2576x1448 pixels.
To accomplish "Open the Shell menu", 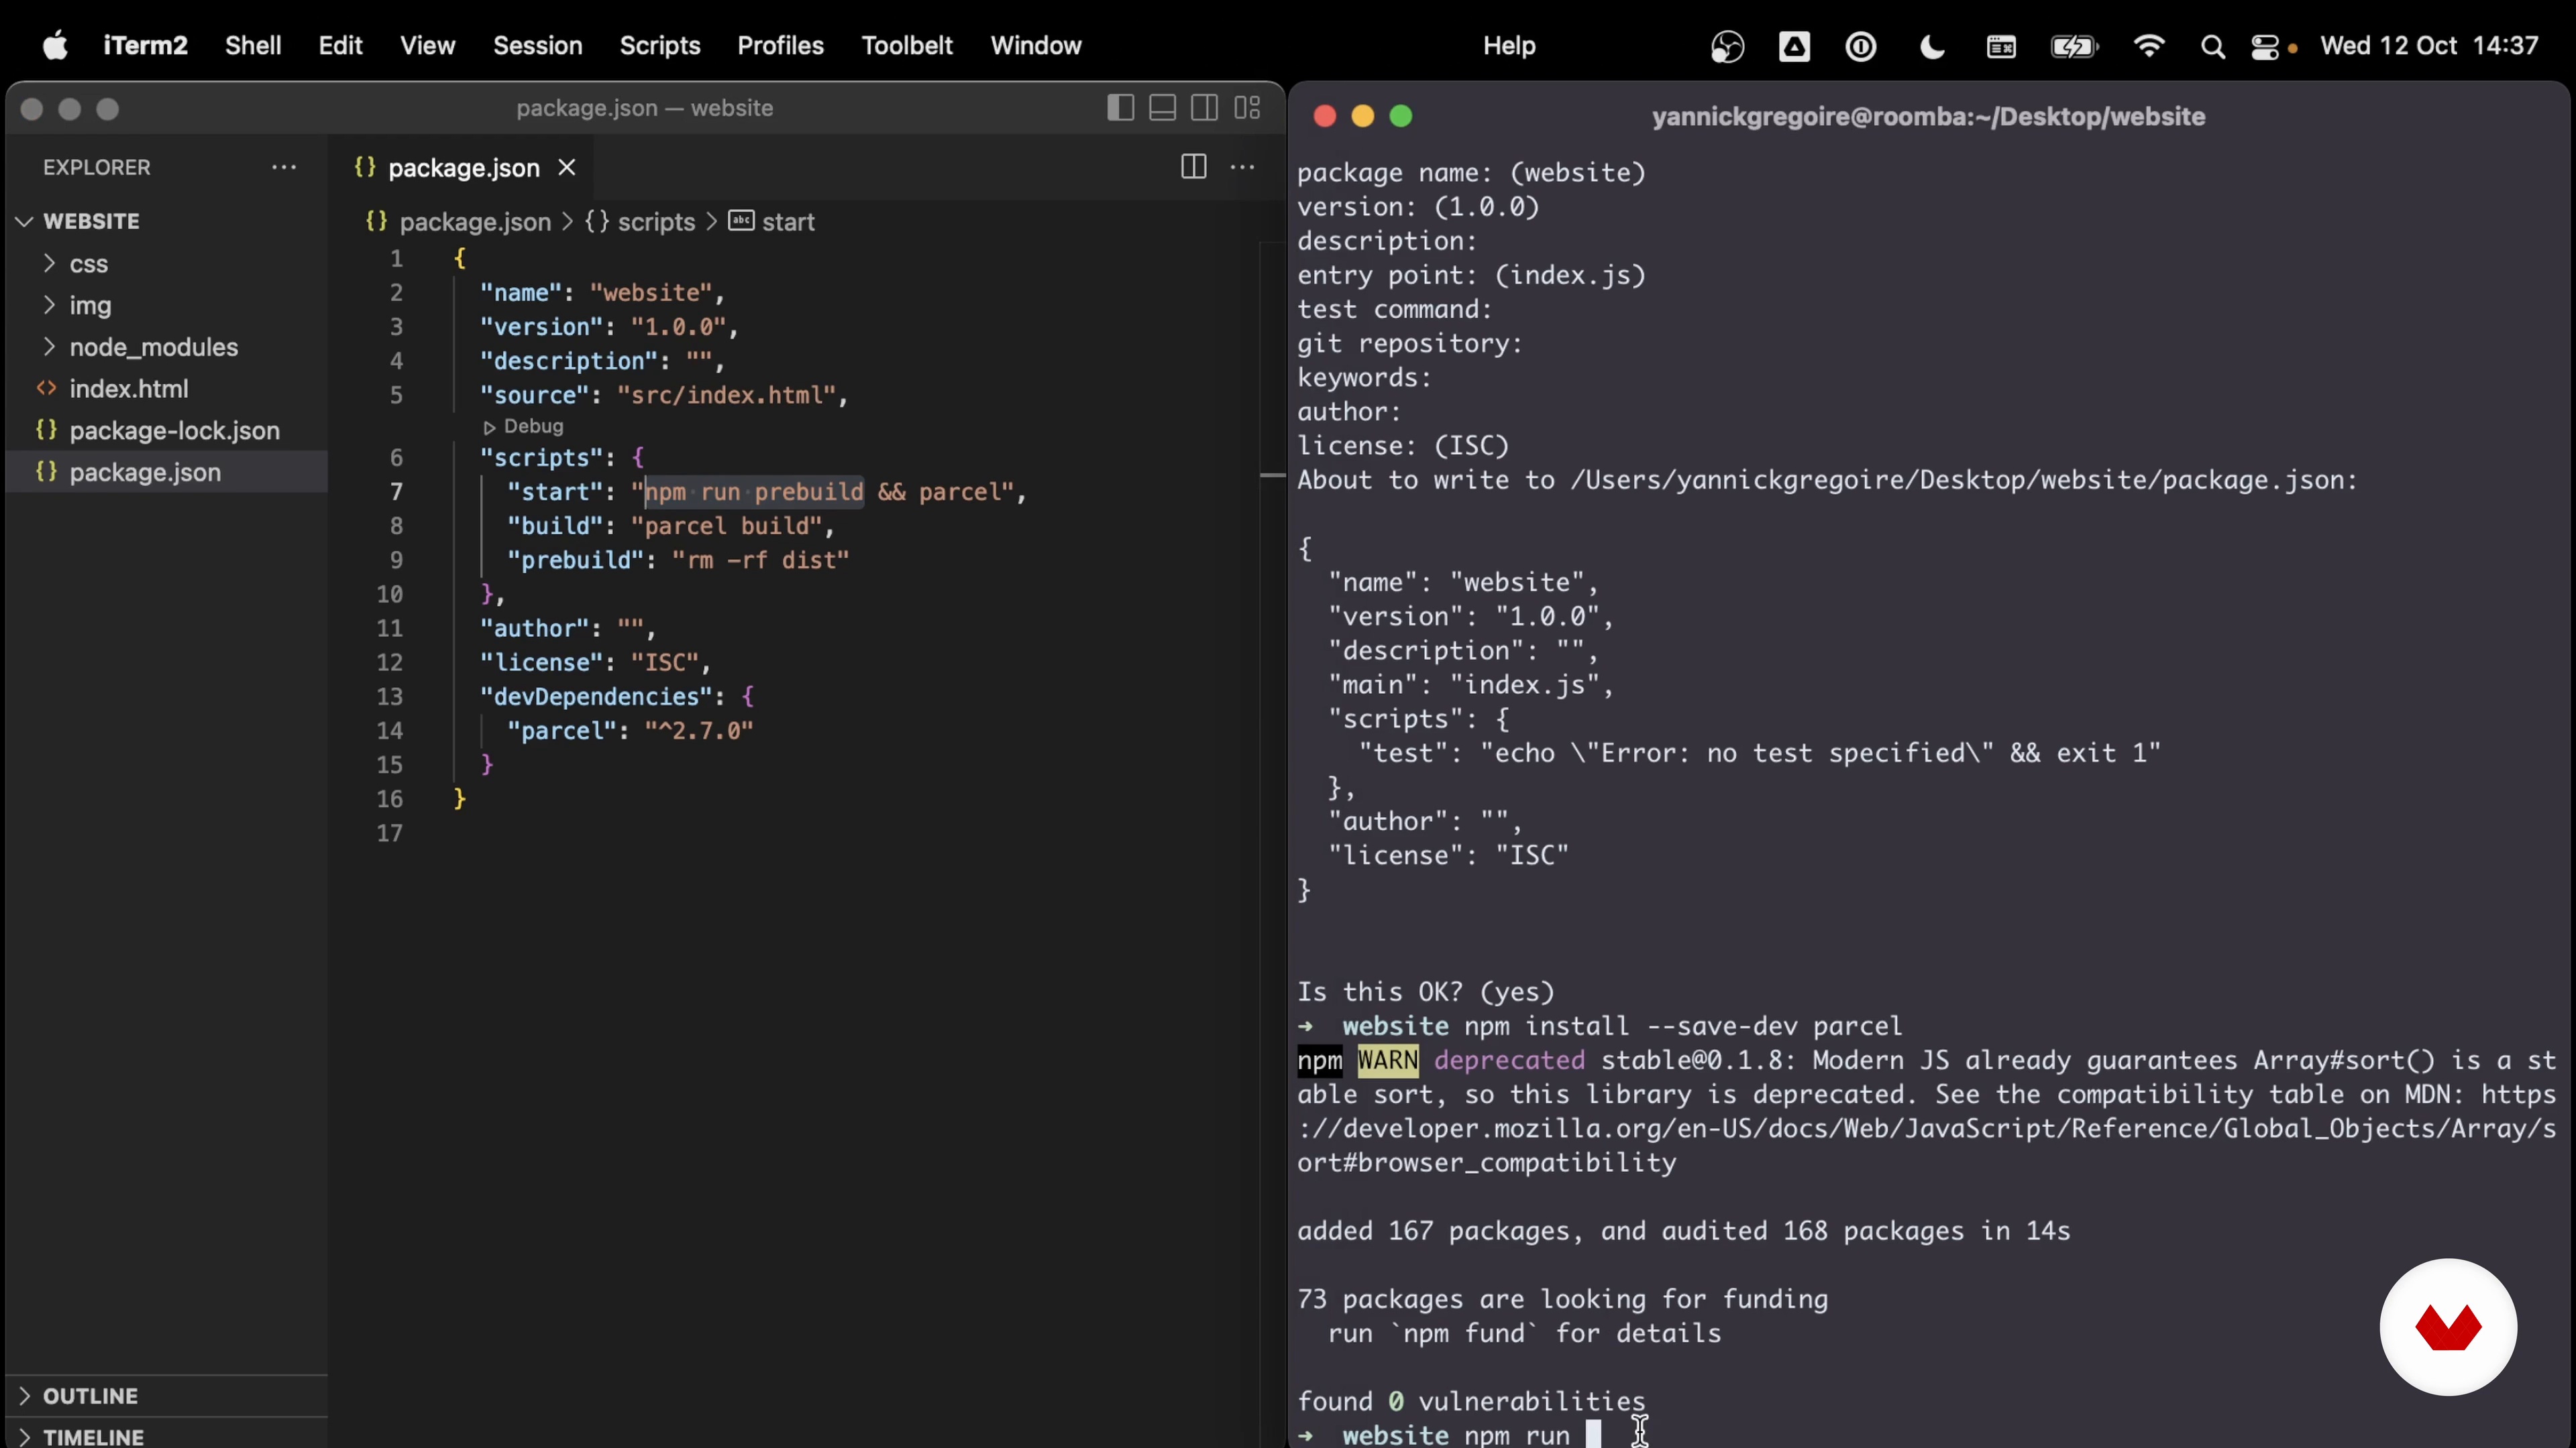I will pyautogui.click(x=253, y=45).
